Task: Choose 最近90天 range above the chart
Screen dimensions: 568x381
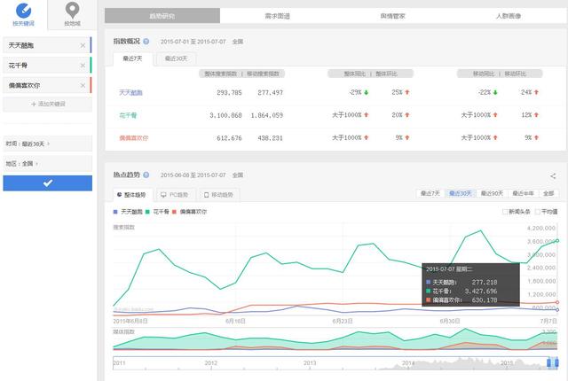Action: coord(492,193)
